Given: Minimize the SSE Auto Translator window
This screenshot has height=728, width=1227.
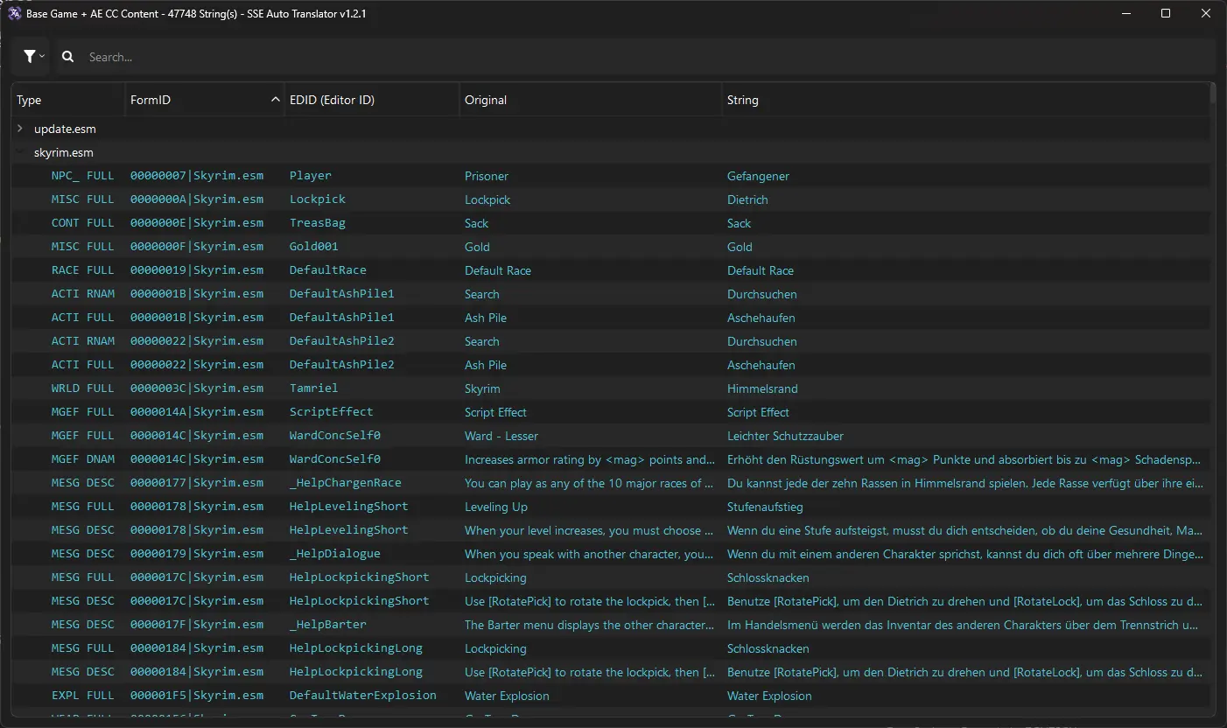Looking at the screenshot, I should [x=1125, y=13].
